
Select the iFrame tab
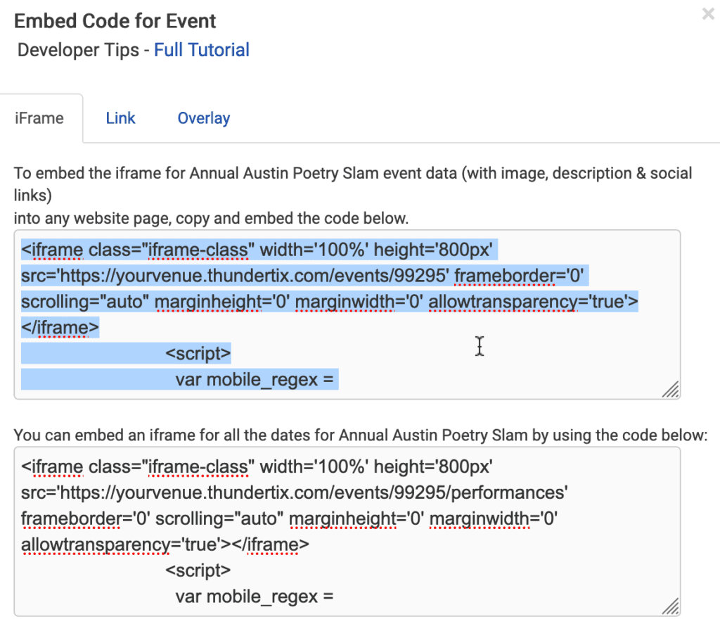coord(39,118)
